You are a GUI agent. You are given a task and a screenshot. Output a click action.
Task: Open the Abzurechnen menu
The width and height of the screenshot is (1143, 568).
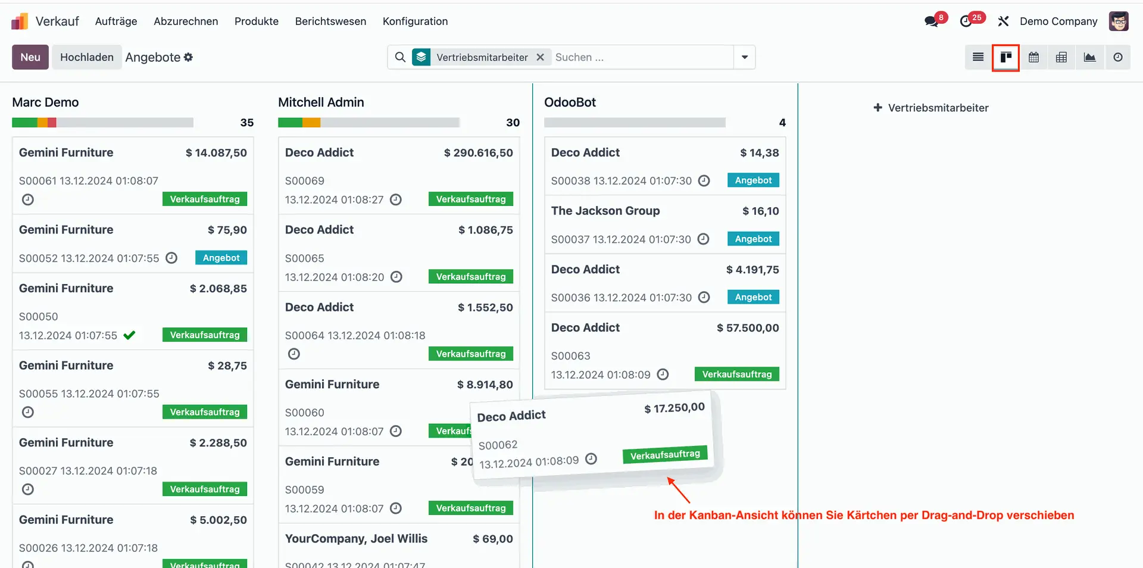(186, 21)
